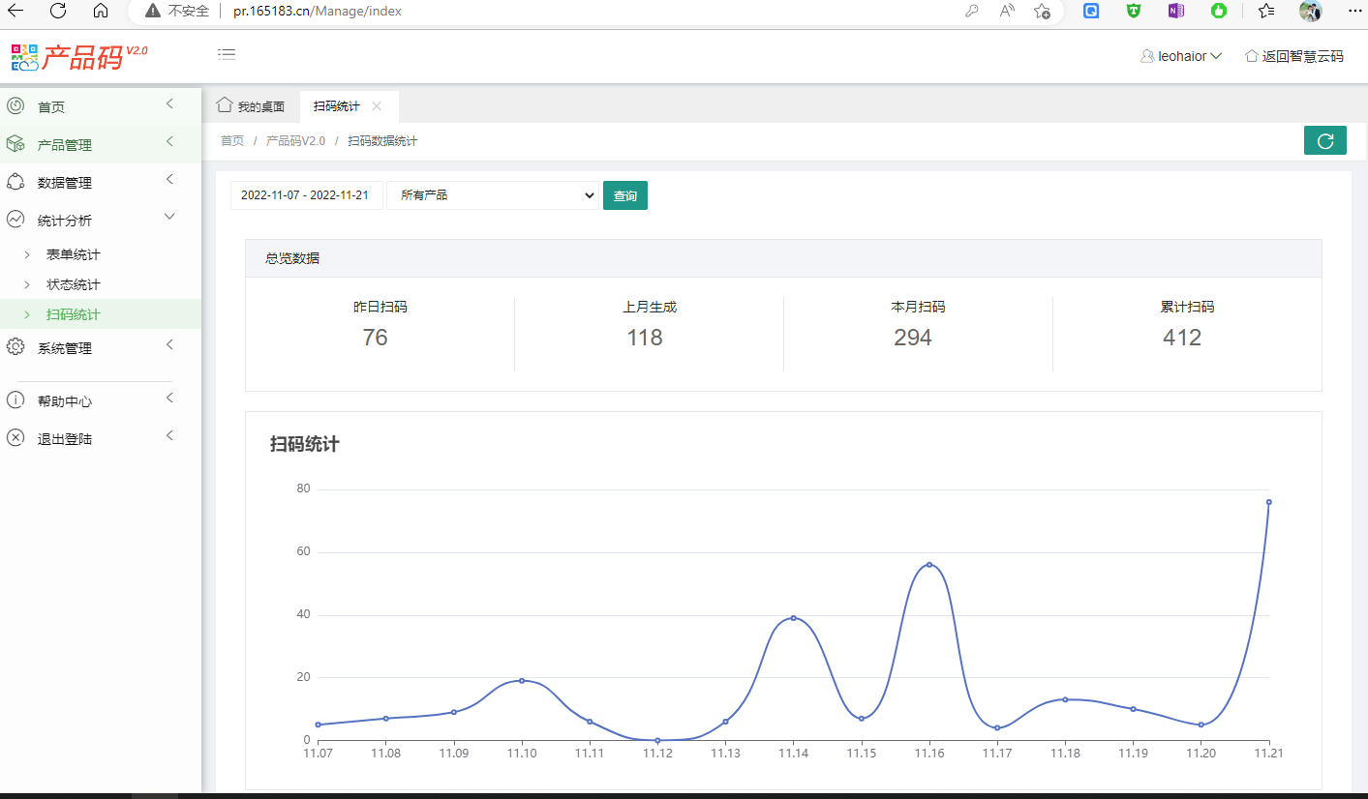
Task: Click the green refresh icon button
Action: pyautogui.click(x=1325, y=140)
